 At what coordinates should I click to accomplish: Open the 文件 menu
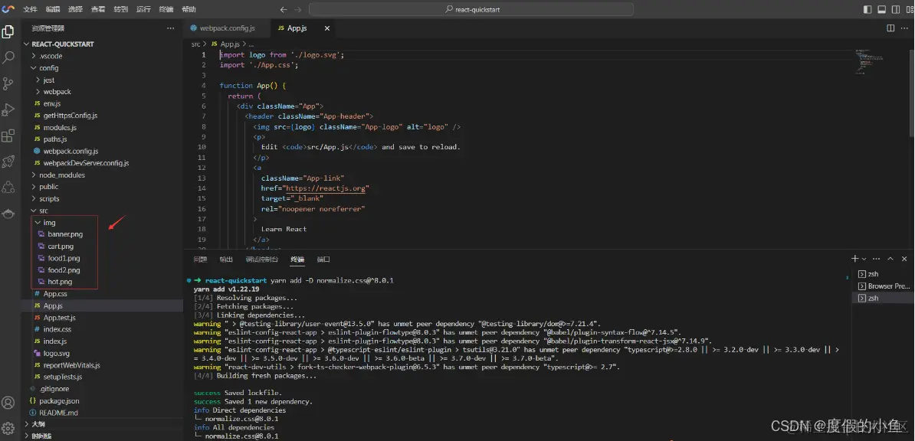[31, 9]
